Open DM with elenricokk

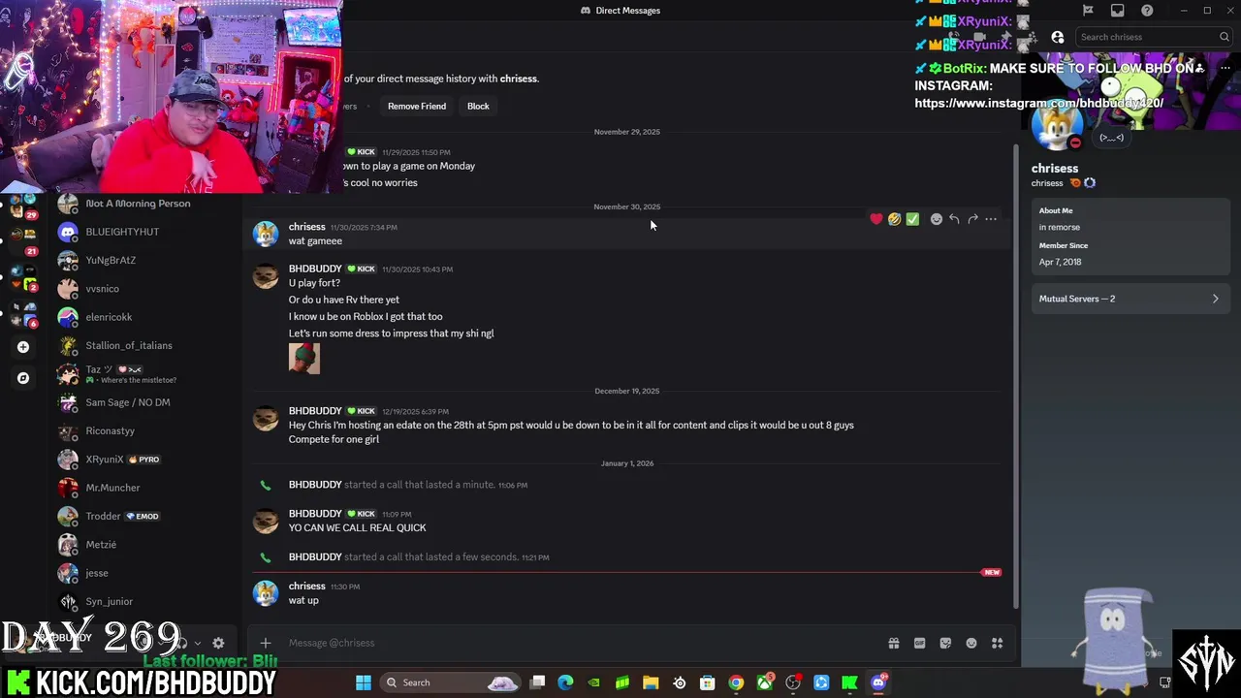tap(145, 317)
